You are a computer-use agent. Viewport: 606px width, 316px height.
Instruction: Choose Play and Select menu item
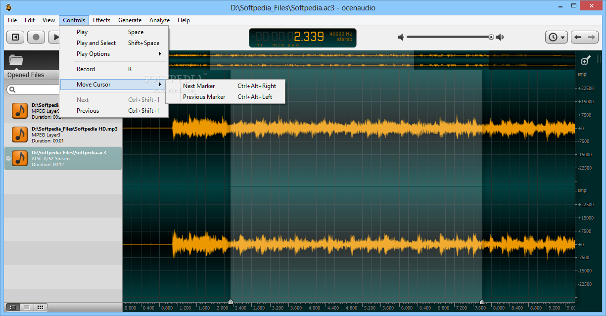coord(114,43)
